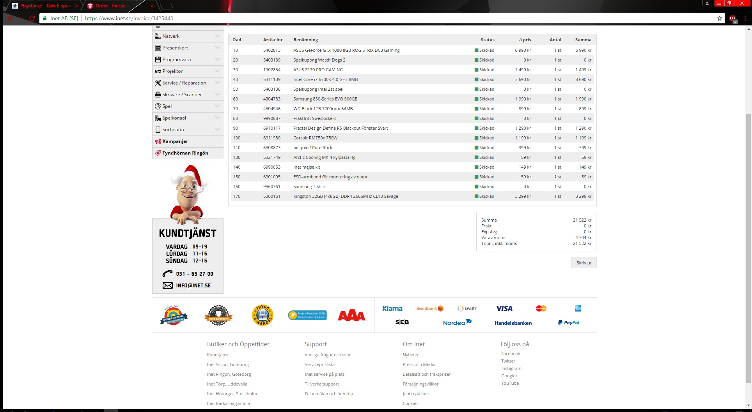
Task: Click the browser address bar URL
Action: pos(129,18)
